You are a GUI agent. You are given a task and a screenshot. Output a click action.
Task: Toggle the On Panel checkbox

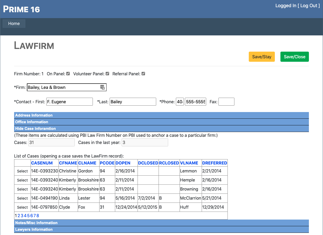[68, 74]
